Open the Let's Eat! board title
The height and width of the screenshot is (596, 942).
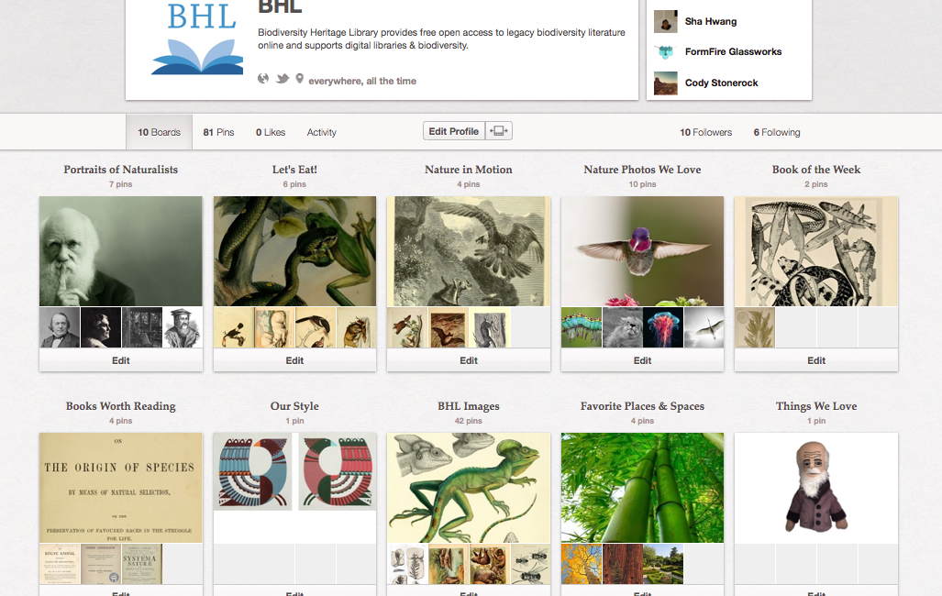294,170
